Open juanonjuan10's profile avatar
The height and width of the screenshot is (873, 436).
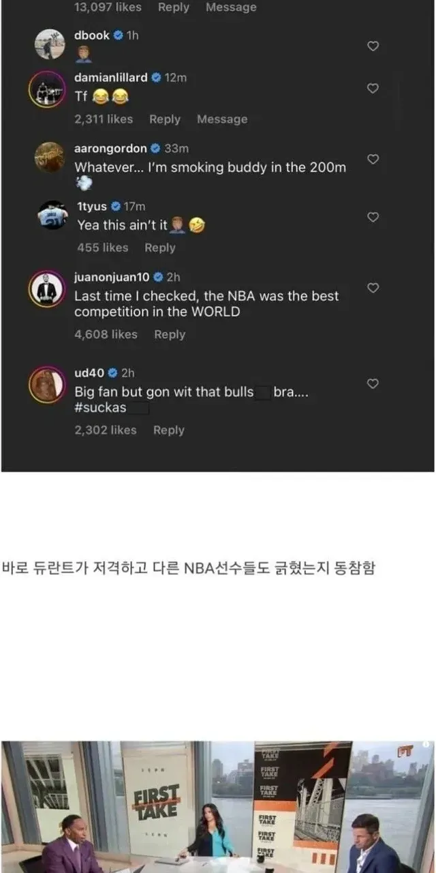click(x=47, y=288)
